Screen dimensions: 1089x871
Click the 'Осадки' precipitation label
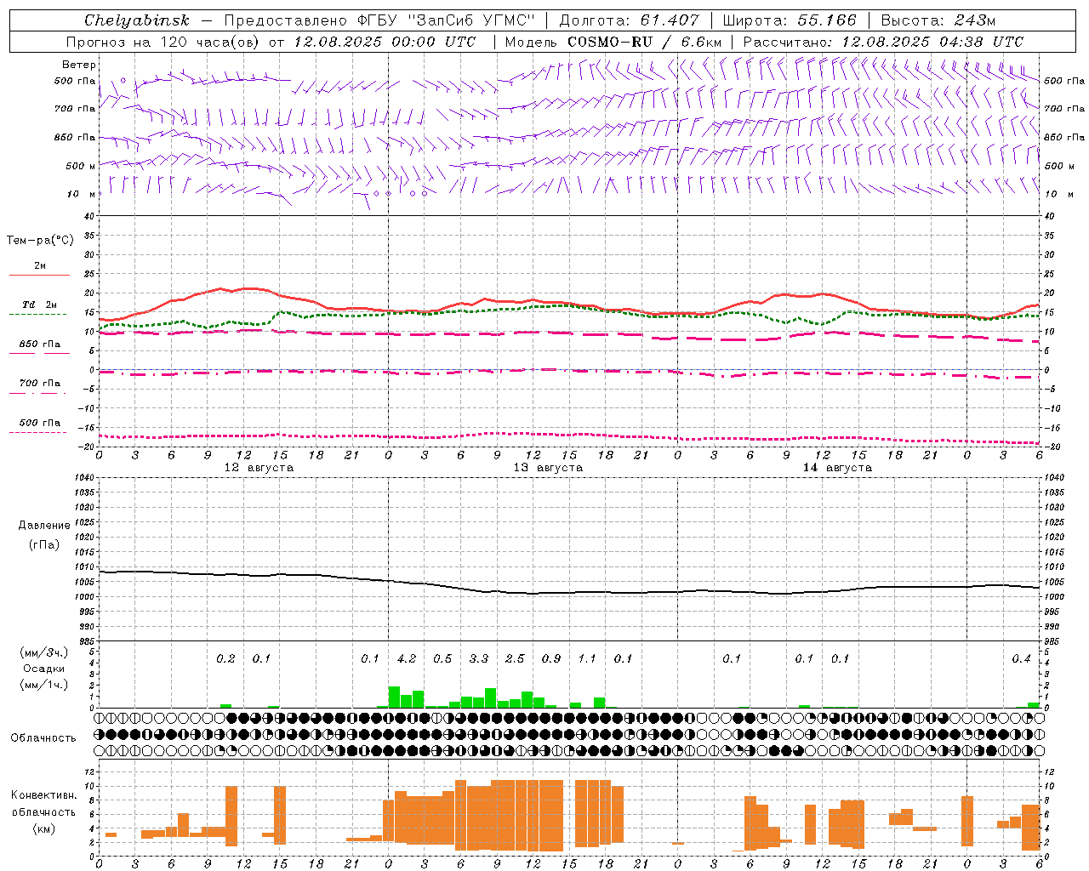43,669
